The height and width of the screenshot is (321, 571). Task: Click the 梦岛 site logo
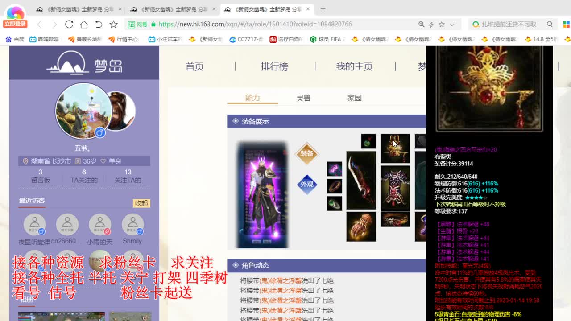(84, 62)
